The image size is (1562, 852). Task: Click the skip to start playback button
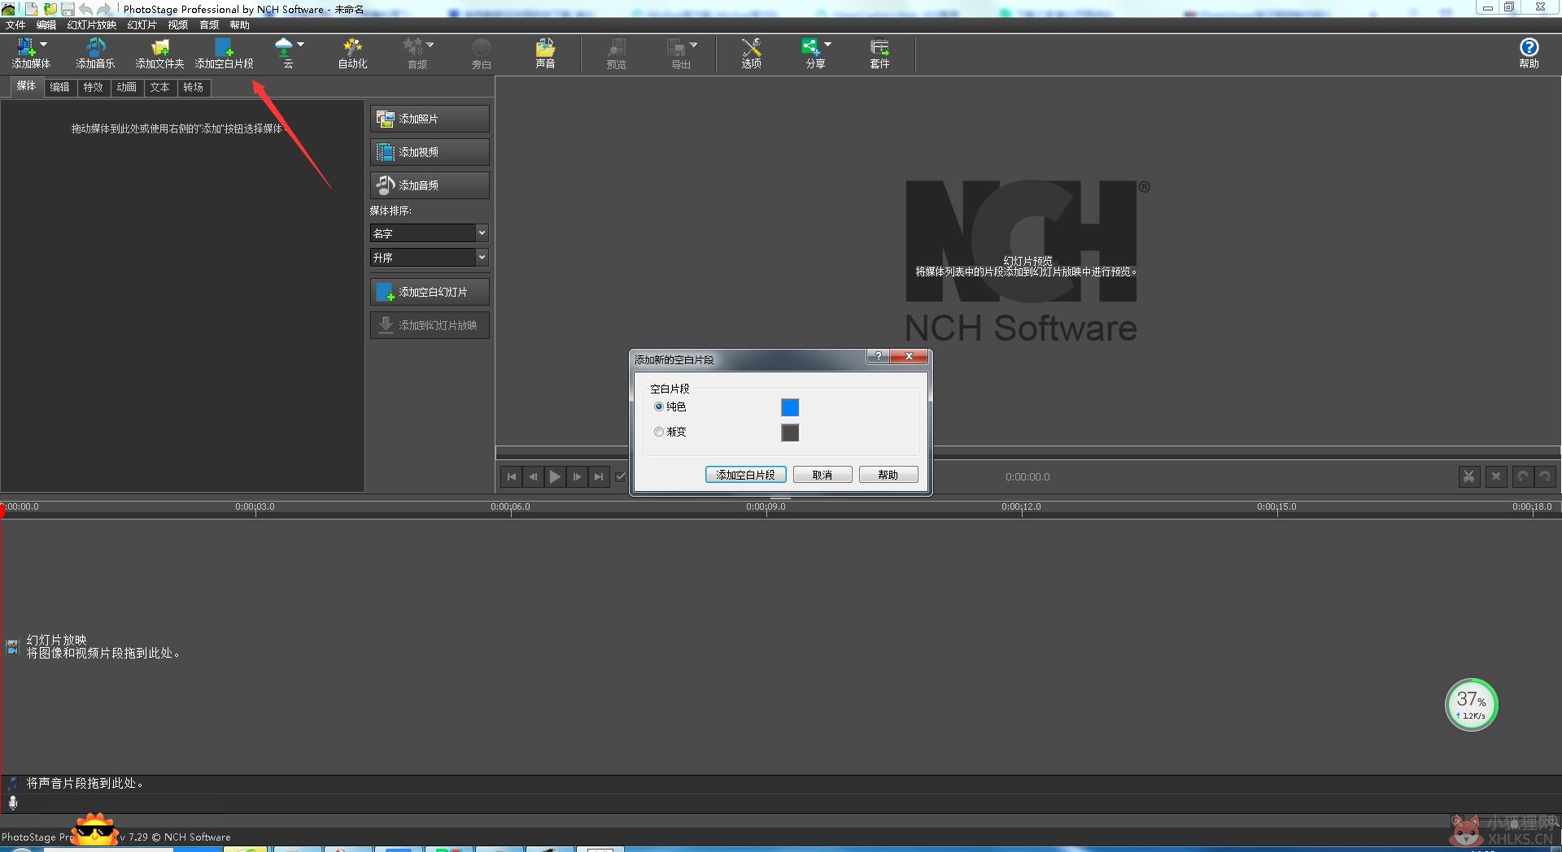click(x=511, y=476)
